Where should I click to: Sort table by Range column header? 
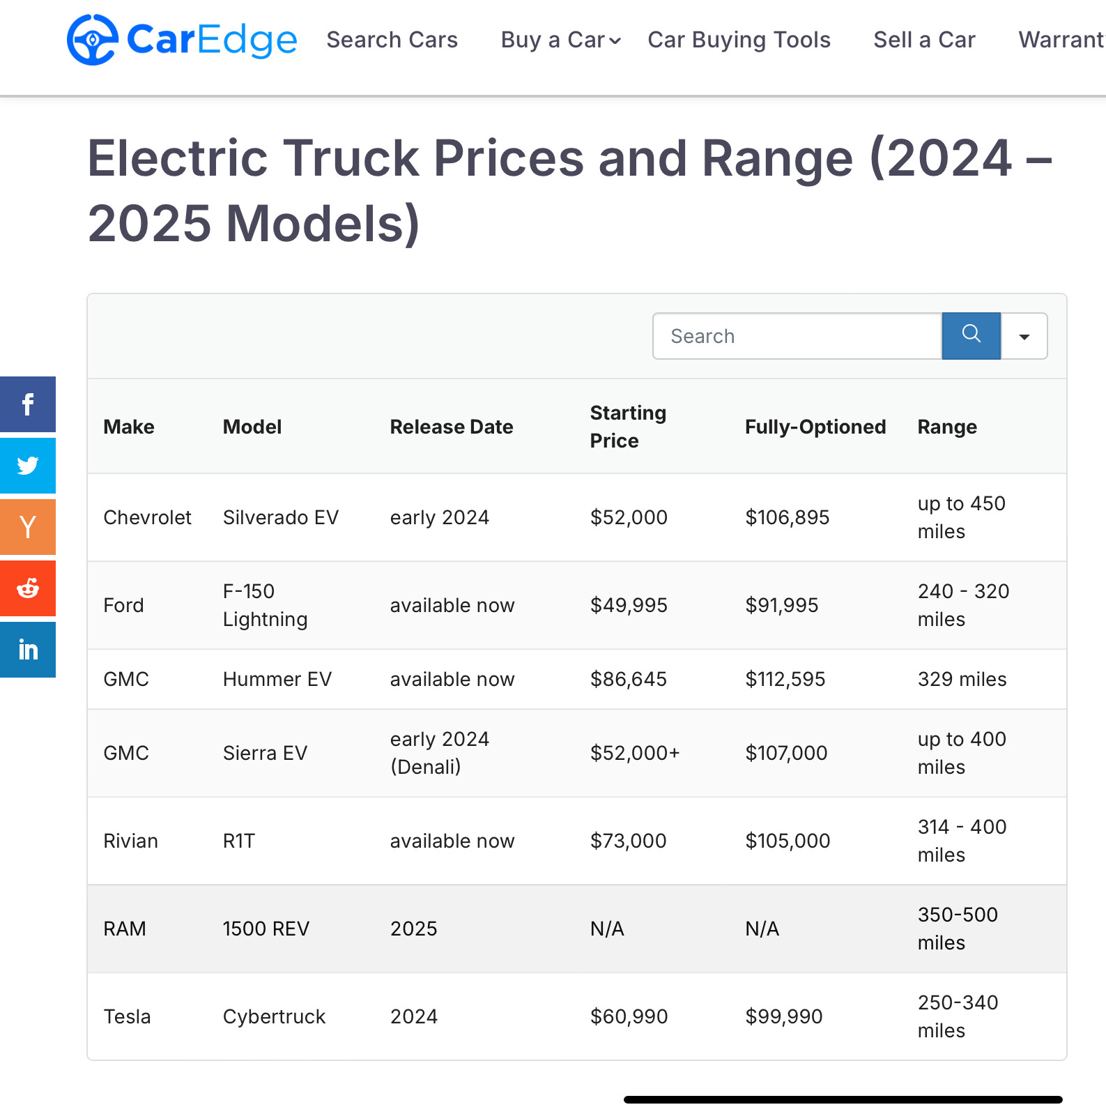(947, 427)
